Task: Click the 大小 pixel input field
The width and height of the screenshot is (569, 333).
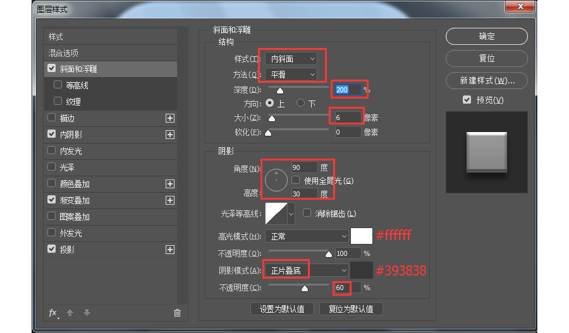Action: pyautogui.click(x=348, y=118)
